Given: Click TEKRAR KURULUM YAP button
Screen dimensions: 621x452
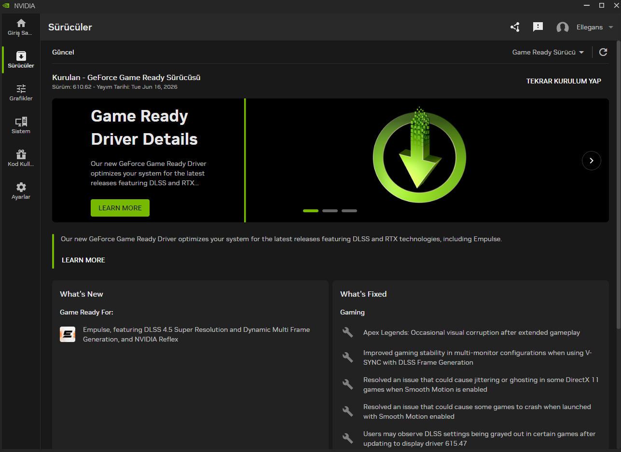Looking at the screenshot, I should click(x=564, y=81).
